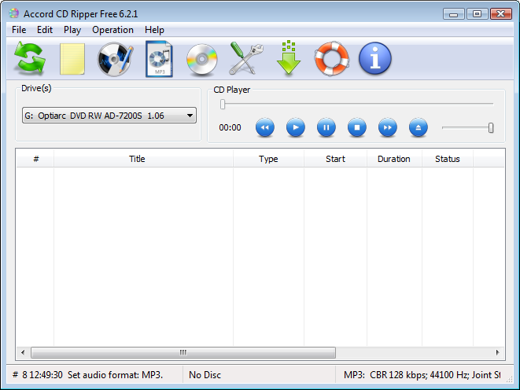This screenshot has width=520, height=390.
Task: Click the horizontal scrollbar thumb
Action: pyautogui.click(x=183, y=352)
